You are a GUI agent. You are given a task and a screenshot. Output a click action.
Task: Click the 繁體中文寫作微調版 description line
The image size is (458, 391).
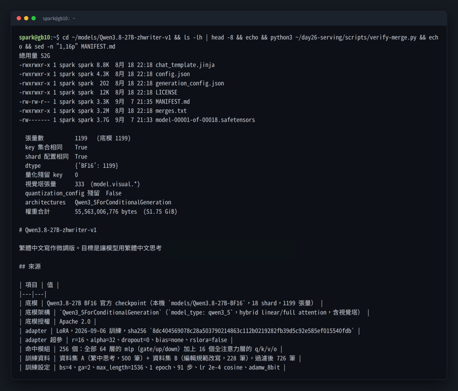click(x=90, y=248)
